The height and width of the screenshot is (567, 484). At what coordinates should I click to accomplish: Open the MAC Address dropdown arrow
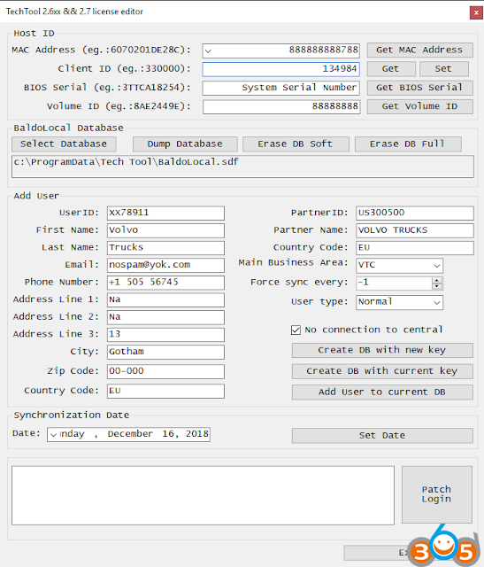[208, 50]
